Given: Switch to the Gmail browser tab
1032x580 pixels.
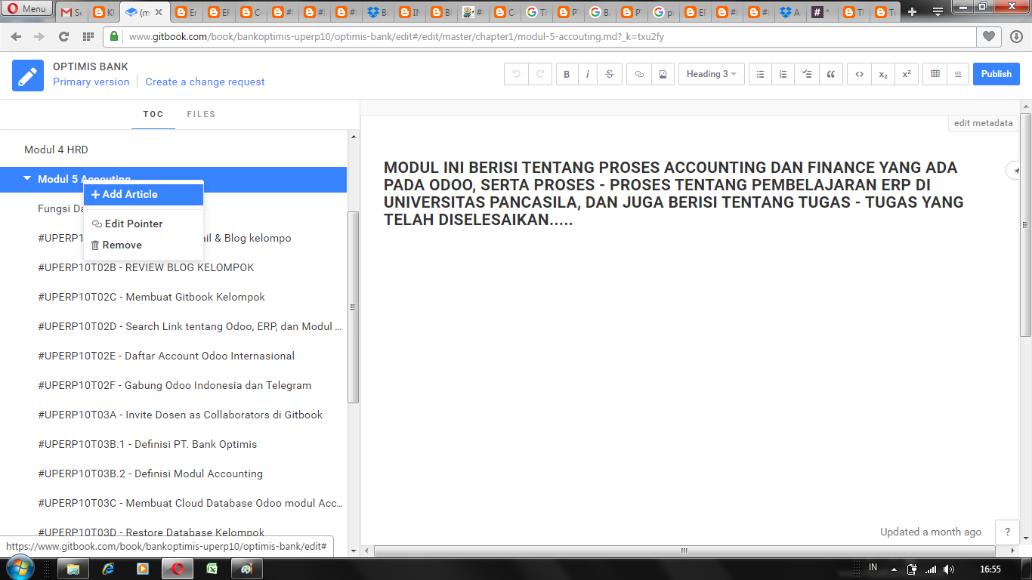Looking at the screenshot, I should pos(71,12).
